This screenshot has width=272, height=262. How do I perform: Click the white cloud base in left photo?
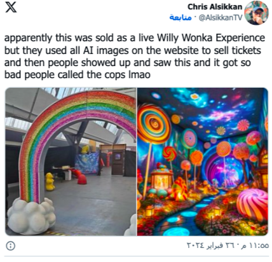(31, 216)
